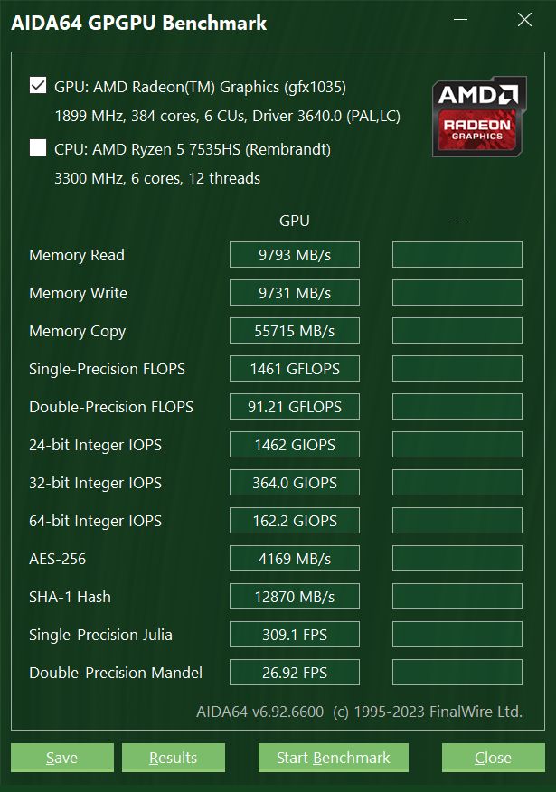Click the Memory Copy 55715 MB/s field
Image resolution: width=556 pixels, height=792 pixels.
[295, 331]
